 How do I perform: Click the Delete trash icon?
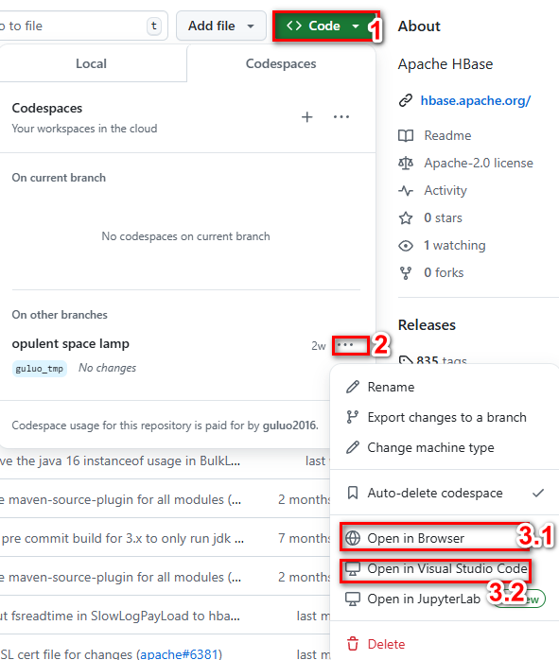tap(353, 644)
